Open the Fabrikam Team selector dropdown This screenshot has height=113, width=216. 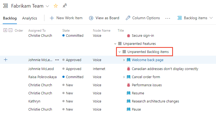(47, 6)
